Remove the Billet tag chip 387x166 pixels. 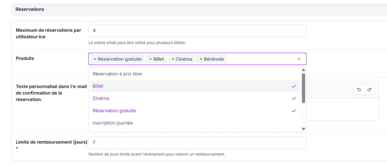tap(150, 59)
